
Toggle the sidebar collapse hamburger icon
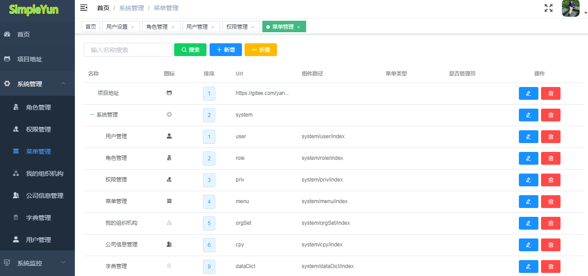(84, 8)
